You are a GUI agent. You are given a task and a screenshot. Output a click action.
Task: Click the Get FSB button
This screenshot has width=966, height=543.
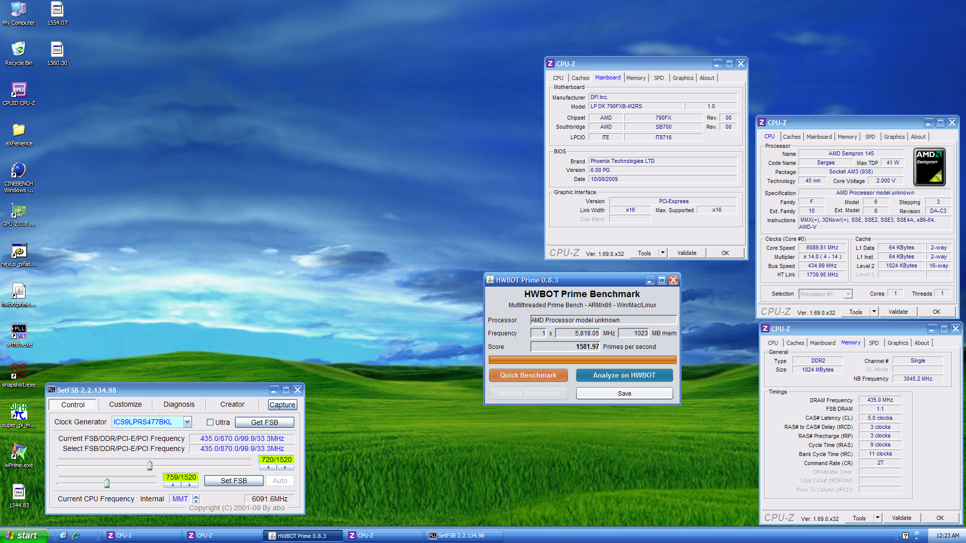click(x=265, y=422)
